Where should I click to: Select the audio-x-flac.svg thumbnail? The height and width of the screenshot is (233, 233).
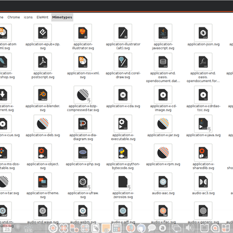coord(163,211)
